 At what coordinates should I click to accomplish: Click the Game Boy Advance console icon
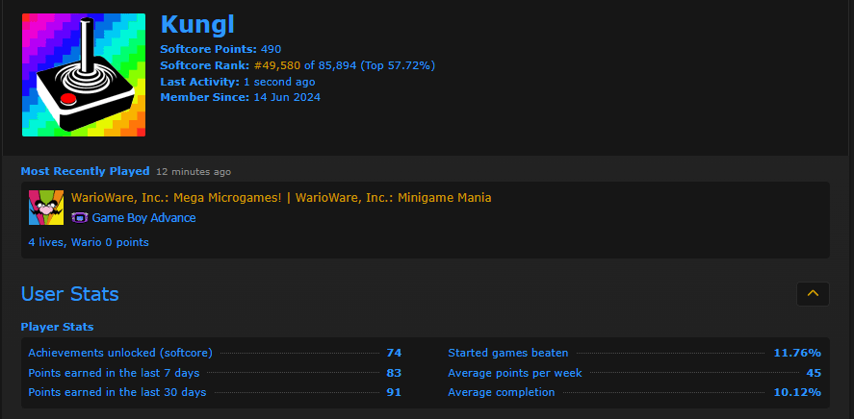click(80, 218)
